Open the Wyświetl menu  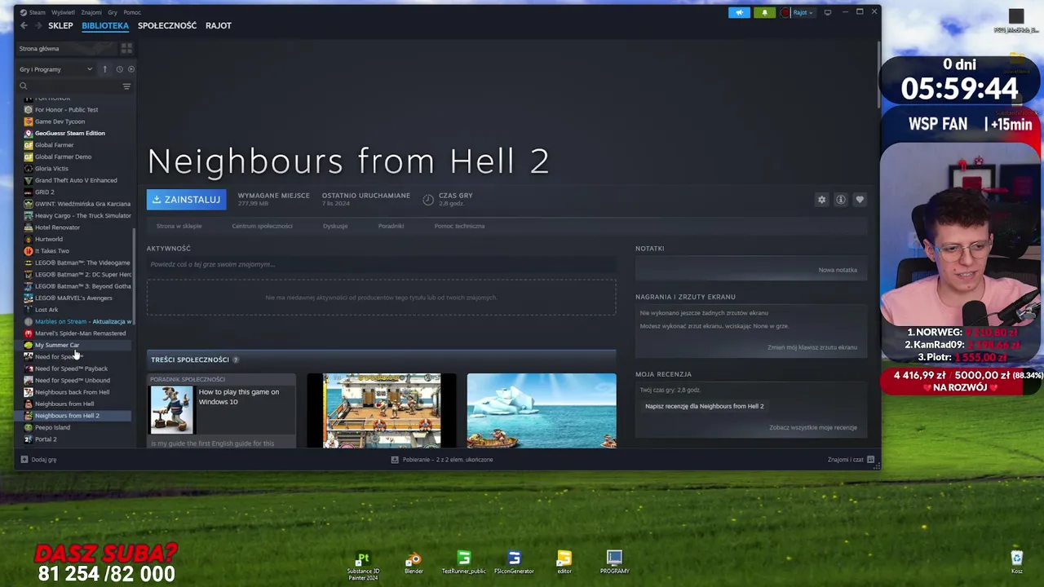pos(63,12)
